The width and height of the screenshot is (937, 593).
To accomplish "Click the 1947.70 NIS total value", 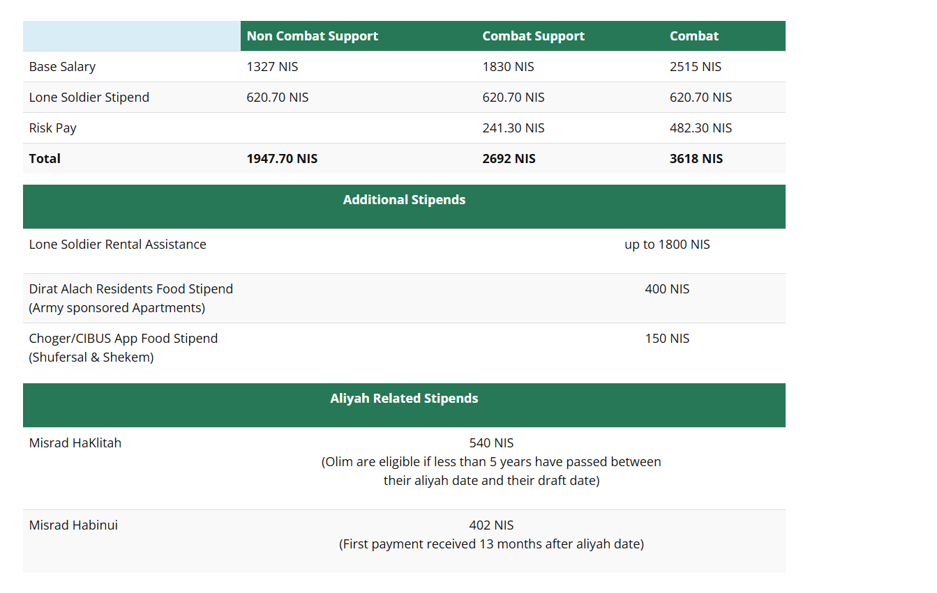I will 281,159.
